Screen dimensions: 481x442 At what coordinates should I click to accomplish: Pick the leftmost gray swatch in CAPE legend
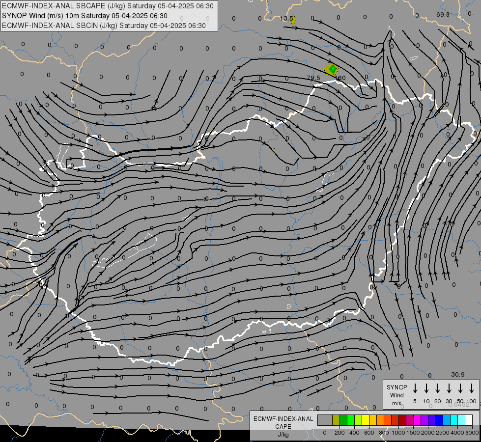point(321,420)
